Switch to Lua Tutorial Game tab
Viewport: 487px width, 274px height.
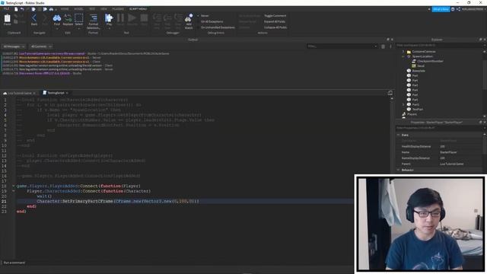click(19, 93)
